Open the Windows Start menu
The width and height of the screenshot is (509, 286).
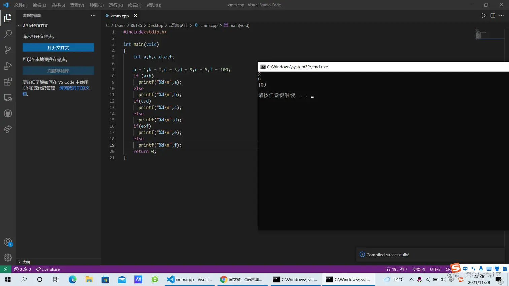8,279
